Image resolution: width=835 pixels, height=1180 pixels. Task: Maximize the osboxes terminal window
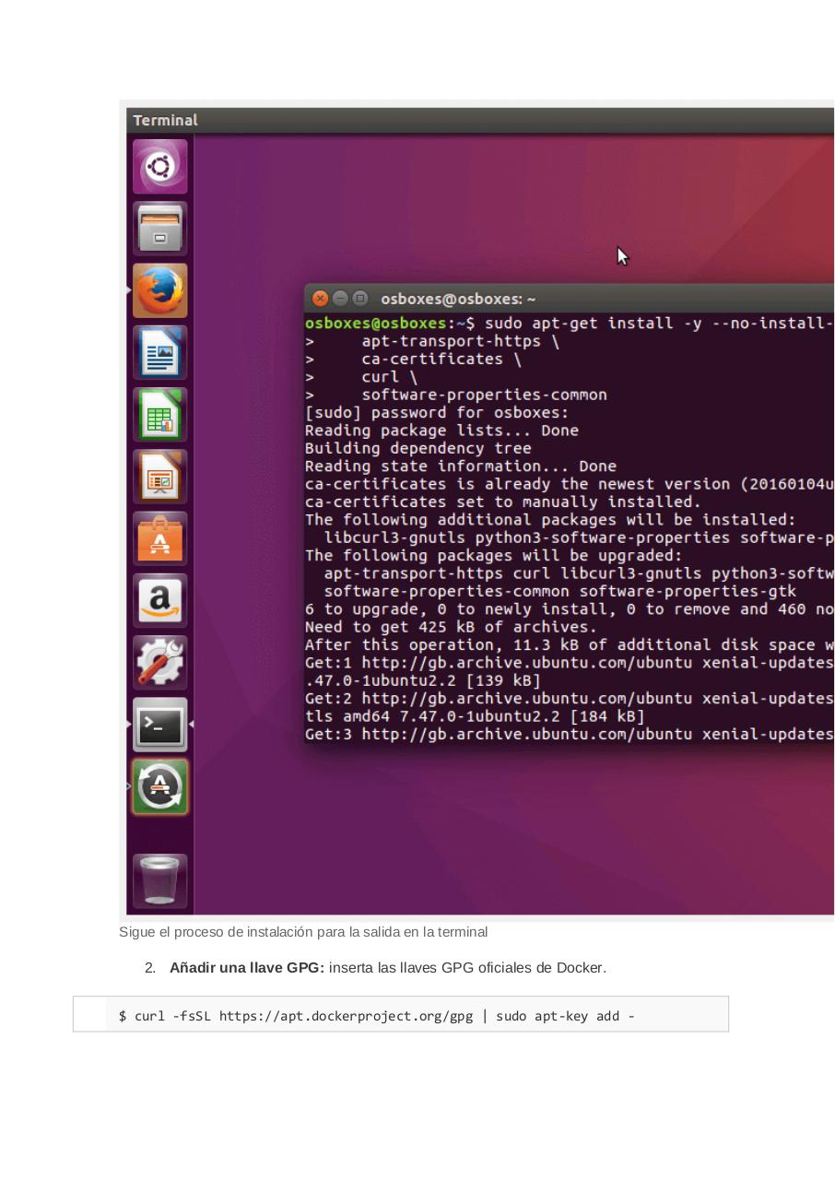point(359,298)
